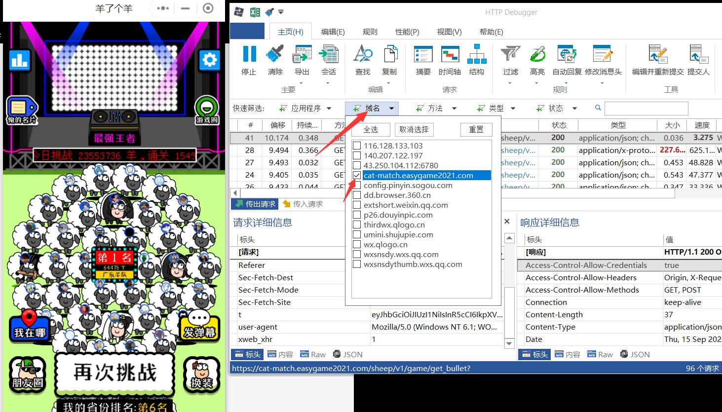The image size is (722, 412).
Task: Check the thirdwx.qlogo.cn checkbox
Action: (357, 225)
